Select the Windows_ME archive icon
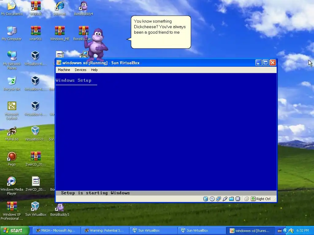Image resolution: width=314 pixels, height=235 pixels. (x=60, y=33)
